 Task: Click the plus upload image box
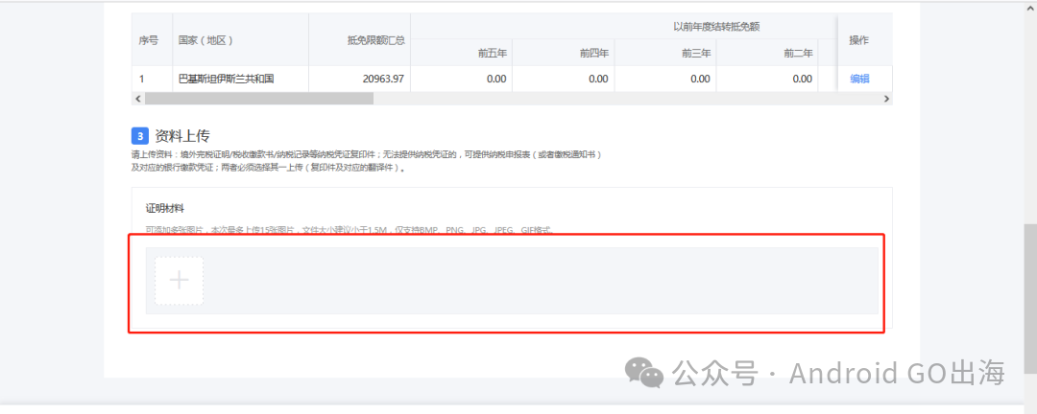(x=179, y=281)
